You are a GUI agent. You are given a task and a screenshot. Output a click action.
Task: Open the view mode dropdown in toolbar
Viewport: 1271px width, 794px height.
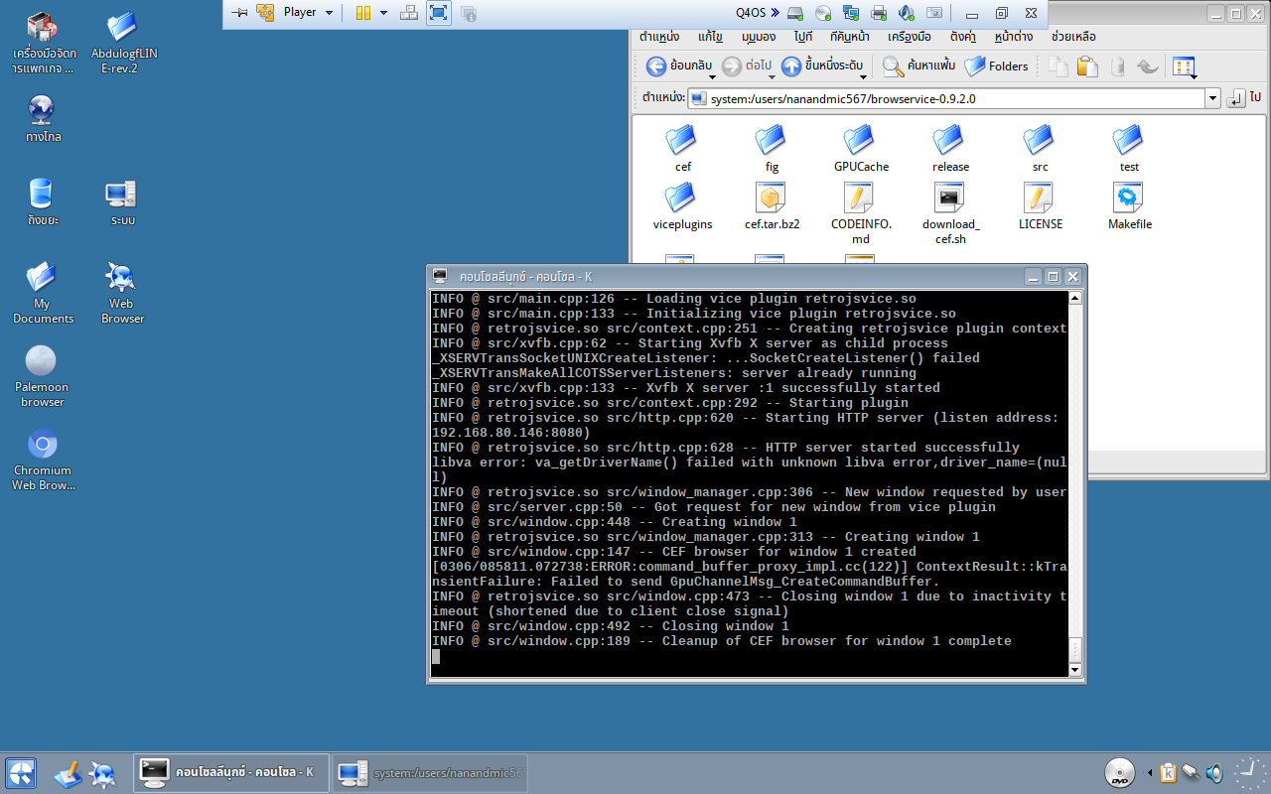(x=1184, y=67)
